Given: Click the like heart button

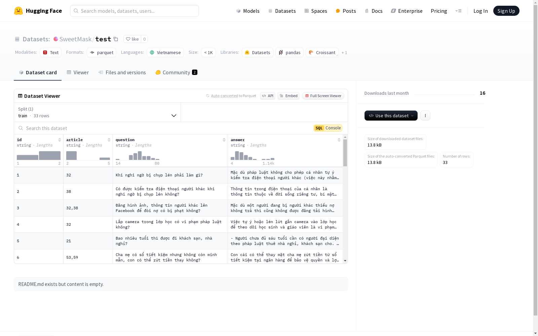Looking at the screenshot, I should point(132,39).
